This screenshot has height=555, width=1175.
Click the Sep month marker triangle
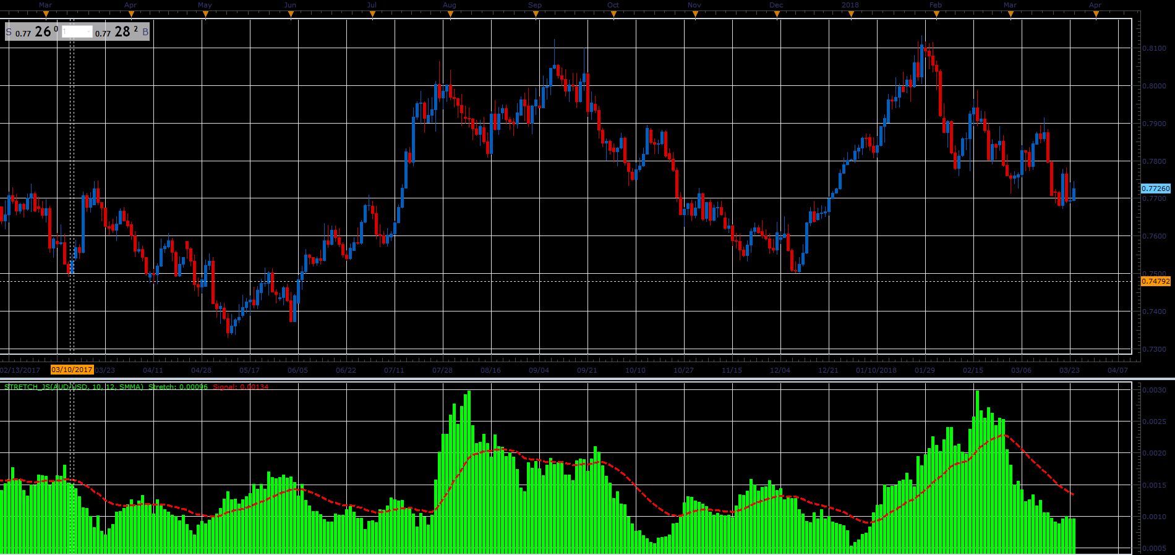(x=536, y=14)
